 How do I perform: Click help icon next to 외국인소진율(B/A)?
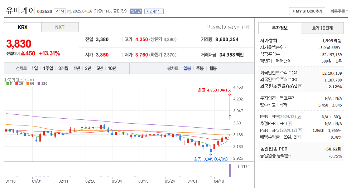(x=300, y=86)
